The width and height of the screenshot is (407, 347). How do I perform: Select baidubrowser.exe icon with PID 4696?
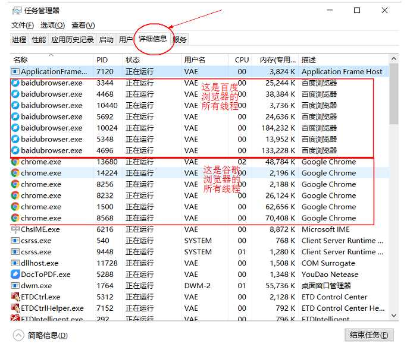15,150
